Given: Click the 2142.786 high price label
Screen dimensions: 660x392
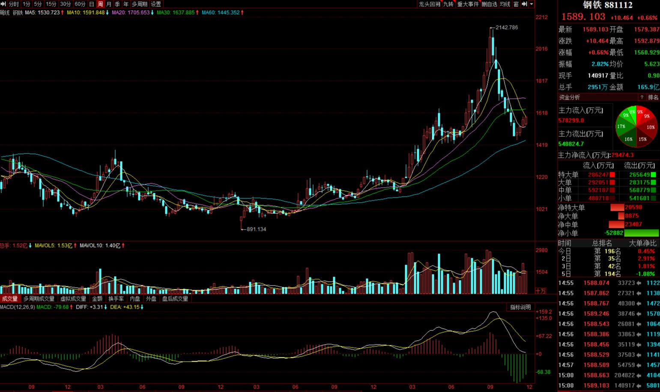Looking at the screenshot, I should click(507, 27).
